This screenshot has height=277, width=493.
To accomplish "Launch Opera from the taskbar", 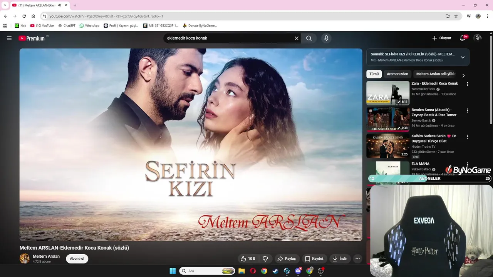I will tap(253, 271).
